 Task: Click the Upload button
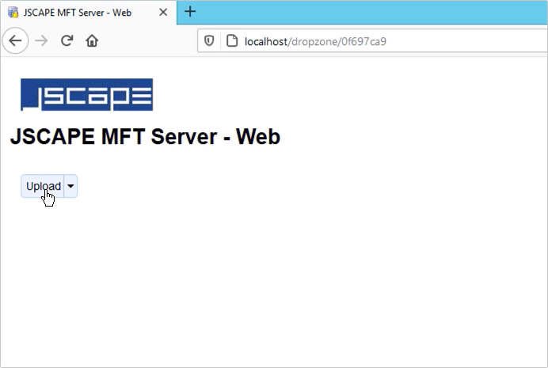click(x=43, y=186)
